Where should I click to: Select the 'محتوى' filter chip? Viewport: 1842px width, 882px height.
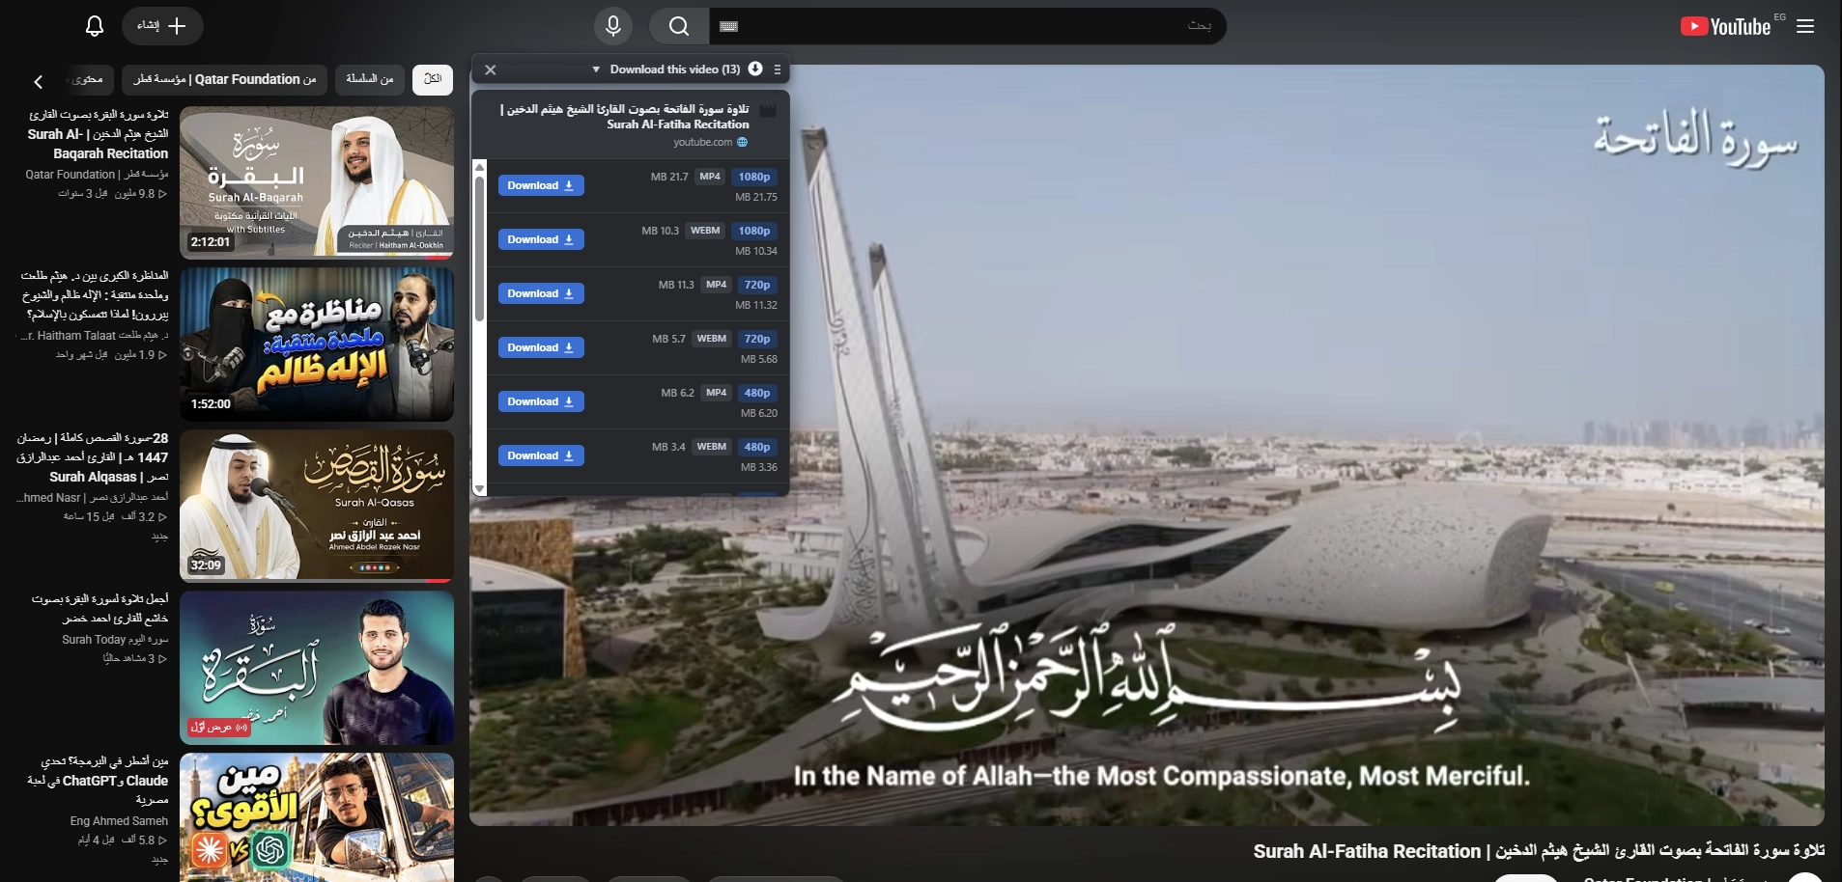point(88,79)
